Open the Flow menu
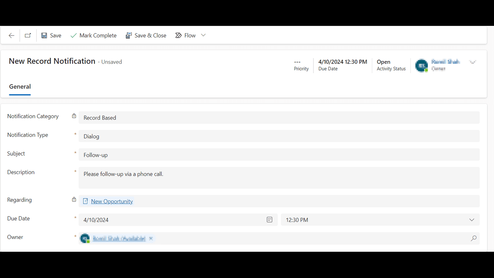This screenshot has width=494, height=278. 186,36
